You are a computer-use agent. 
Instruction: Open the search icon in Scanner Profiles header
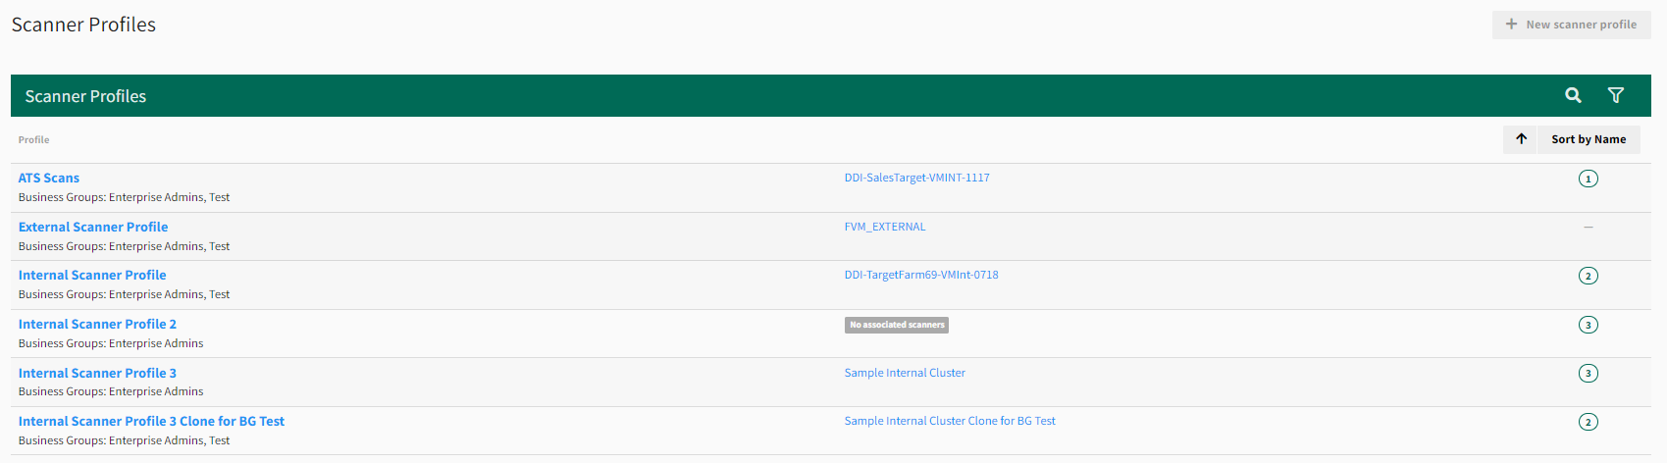1573,95
